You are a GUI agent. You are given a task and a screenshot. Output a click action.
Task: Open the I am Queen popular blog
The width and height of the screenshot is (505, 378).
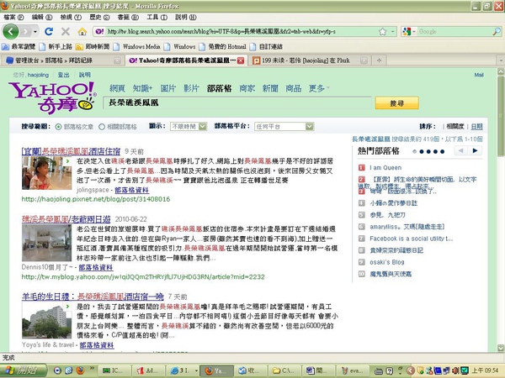click(x=385, y=168)
